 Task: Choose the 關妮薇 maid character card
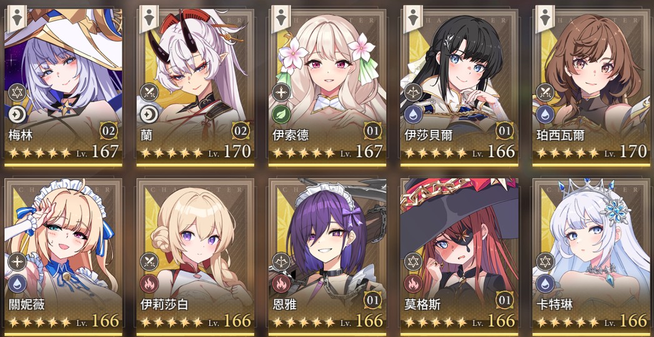(x=63, y=255)
